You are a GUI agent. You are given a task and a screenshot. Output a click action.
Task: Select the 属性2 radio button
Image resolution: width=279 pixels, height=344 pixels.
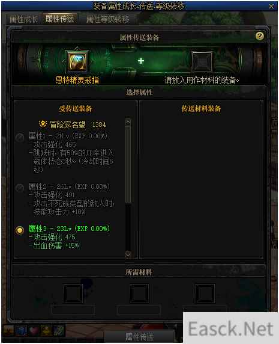[20, 188]
